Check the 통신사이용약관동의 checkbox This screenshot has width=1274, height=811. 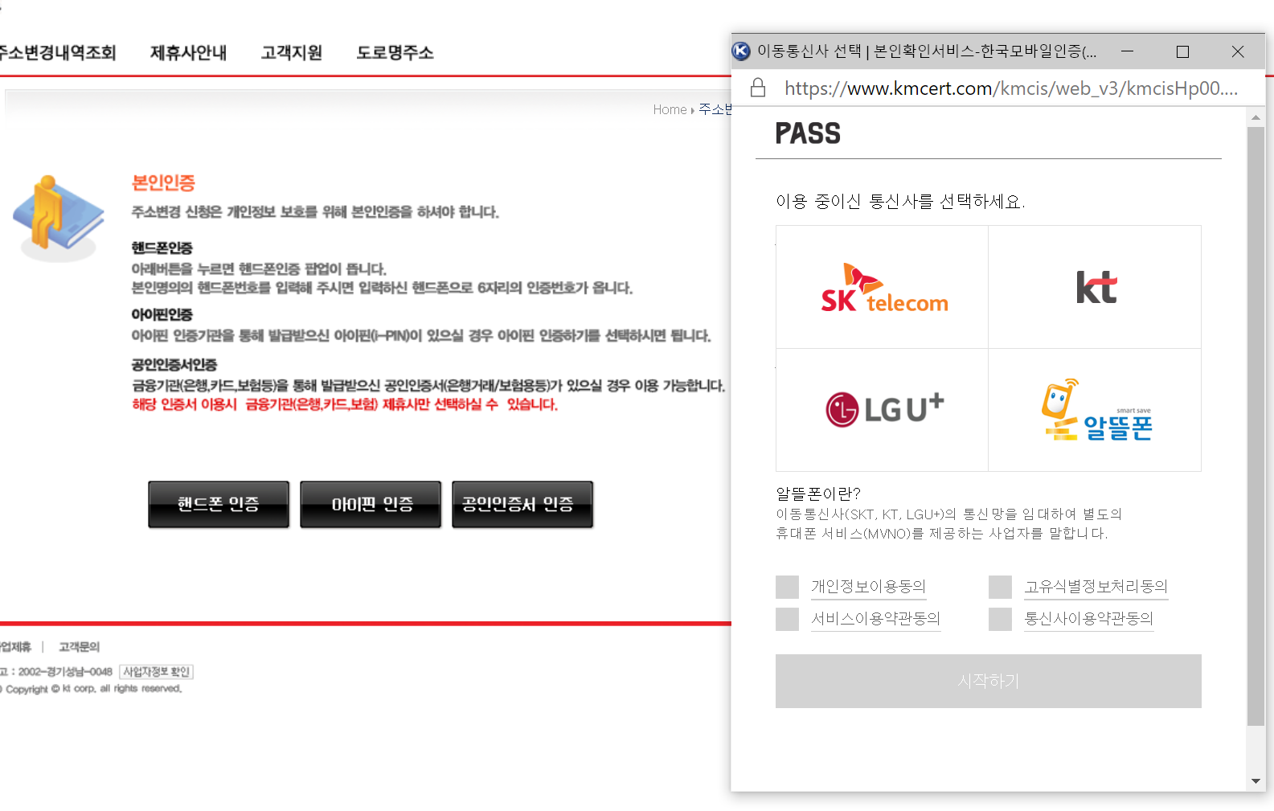pyautogui.click(x=1000, y=619)
